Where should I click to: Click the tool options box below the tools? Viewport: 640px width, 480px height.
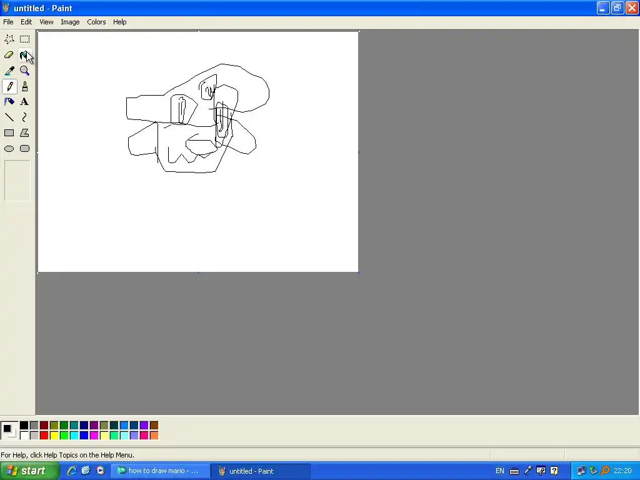pos(17,181)
